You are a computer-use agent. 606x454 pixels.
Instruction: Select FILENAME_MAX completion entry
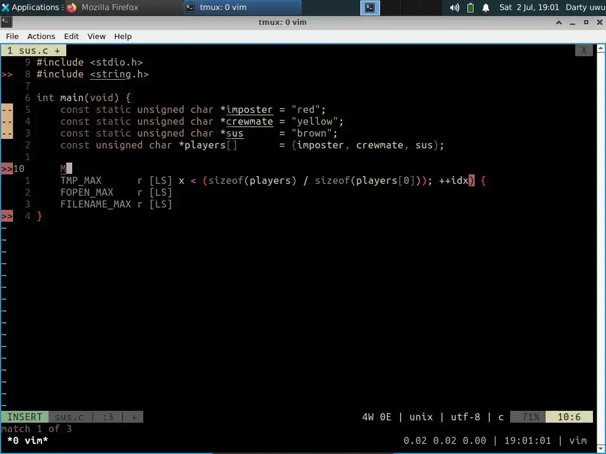click(116, 204)
